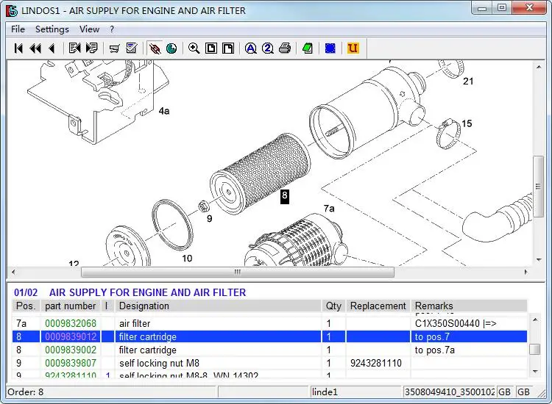Click the green globe clock icon
552x404 pixels.
[171, 48]
